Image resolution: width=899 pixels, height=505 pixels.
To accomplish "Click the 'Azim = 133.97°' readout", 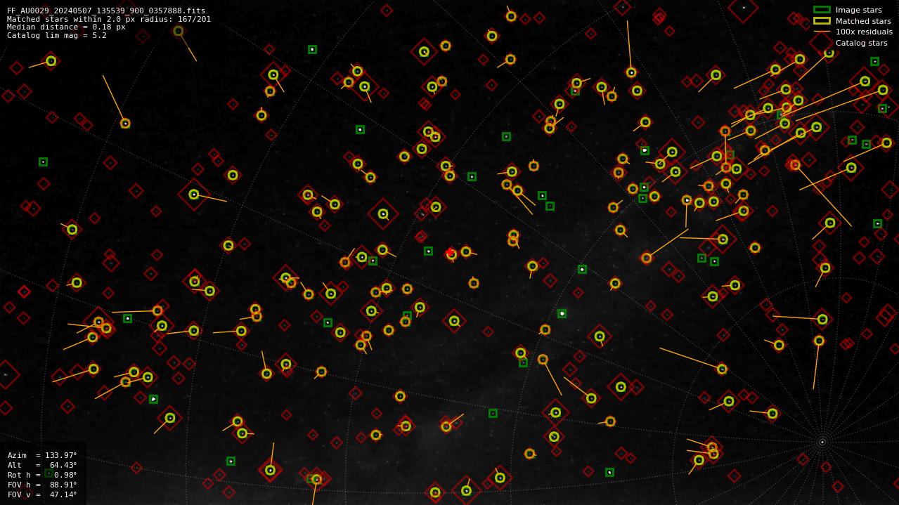I will (x=42, y=455).
